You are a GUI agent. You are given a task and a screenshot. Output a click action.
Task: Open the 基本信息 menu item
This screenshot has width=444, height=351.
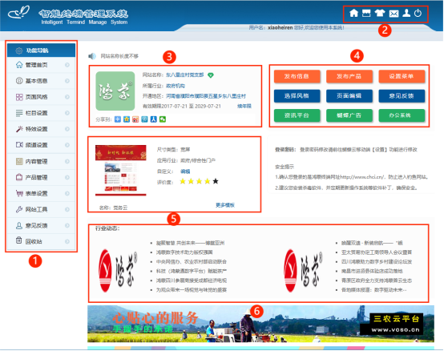click(42, 81)
